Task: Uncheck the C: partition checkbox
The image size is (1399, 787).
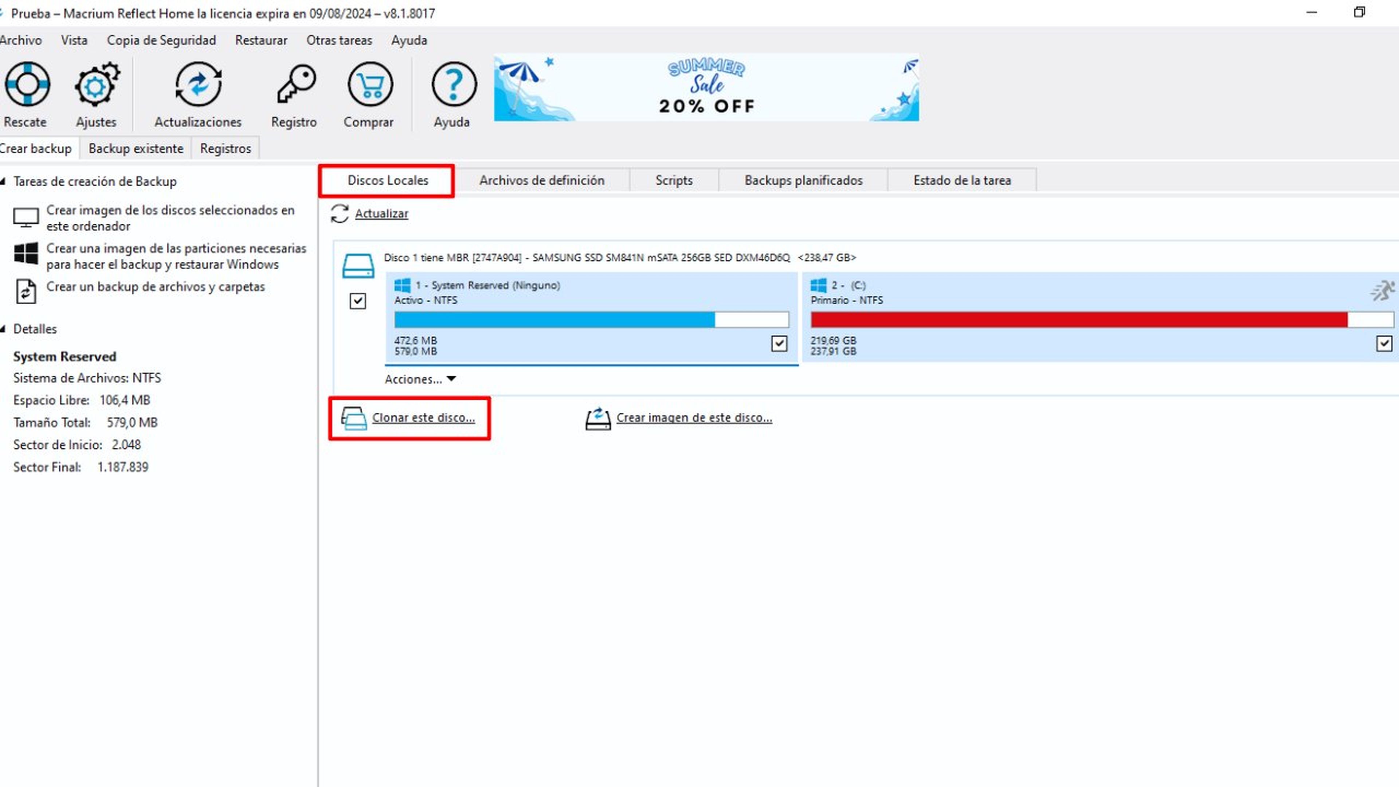Action: click(1384, 343)
